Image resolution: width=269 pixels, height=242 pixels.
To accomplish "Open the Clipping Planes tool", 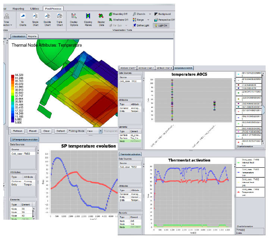I will tap(88, 19).
